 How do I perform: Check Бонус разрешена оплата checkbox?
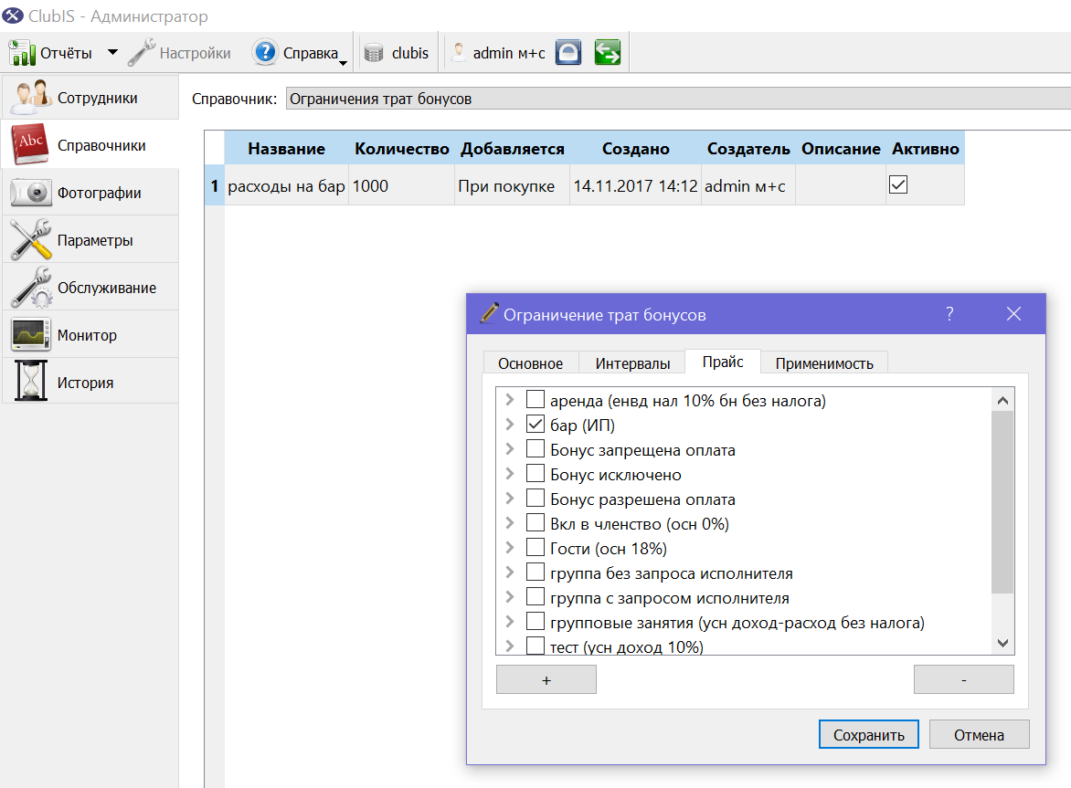535,498
